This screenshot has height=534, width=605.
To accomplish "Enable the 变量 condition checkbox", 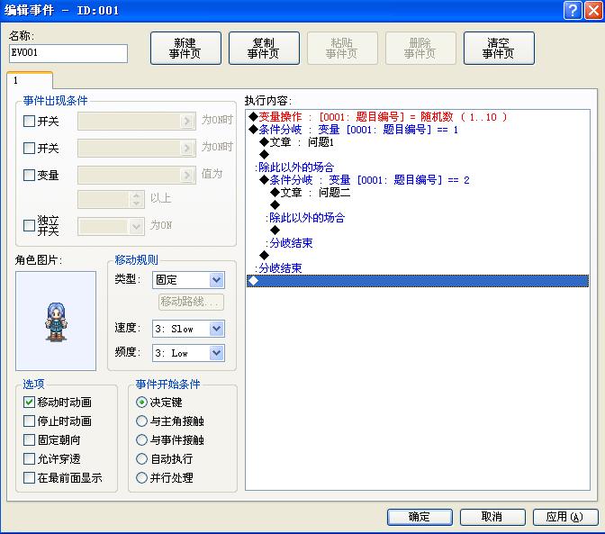I will pos(30,176).
